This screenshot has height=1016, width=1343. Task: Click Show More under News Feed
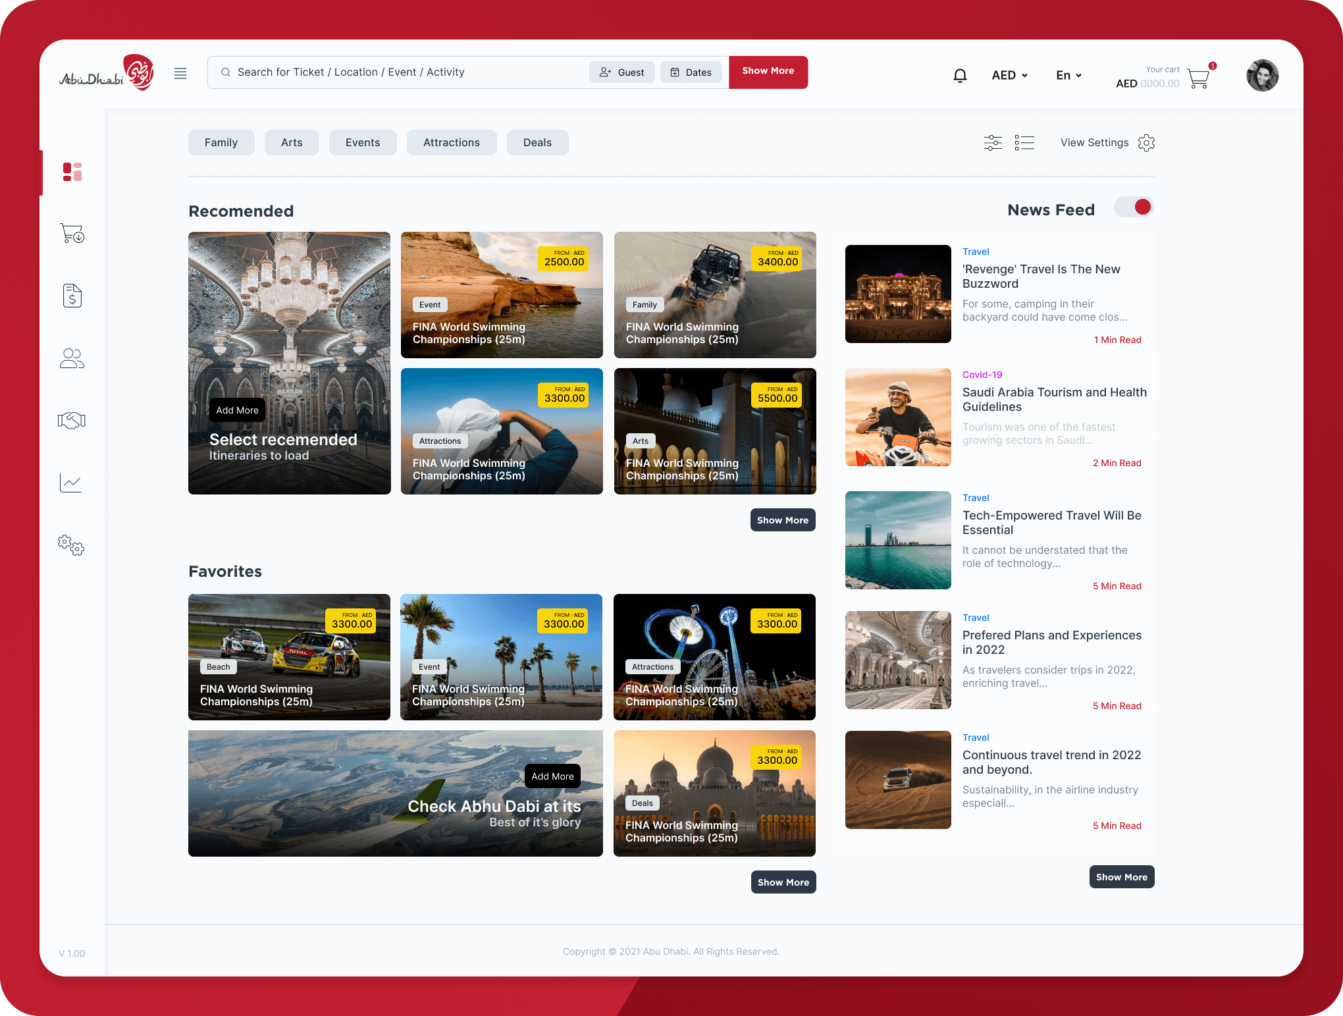(1122, 877)
